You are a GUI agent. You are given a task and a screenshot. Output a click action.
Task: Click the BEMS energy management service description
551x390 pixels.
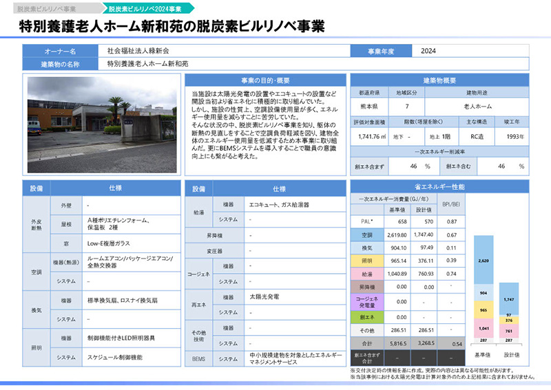(295, 358)
